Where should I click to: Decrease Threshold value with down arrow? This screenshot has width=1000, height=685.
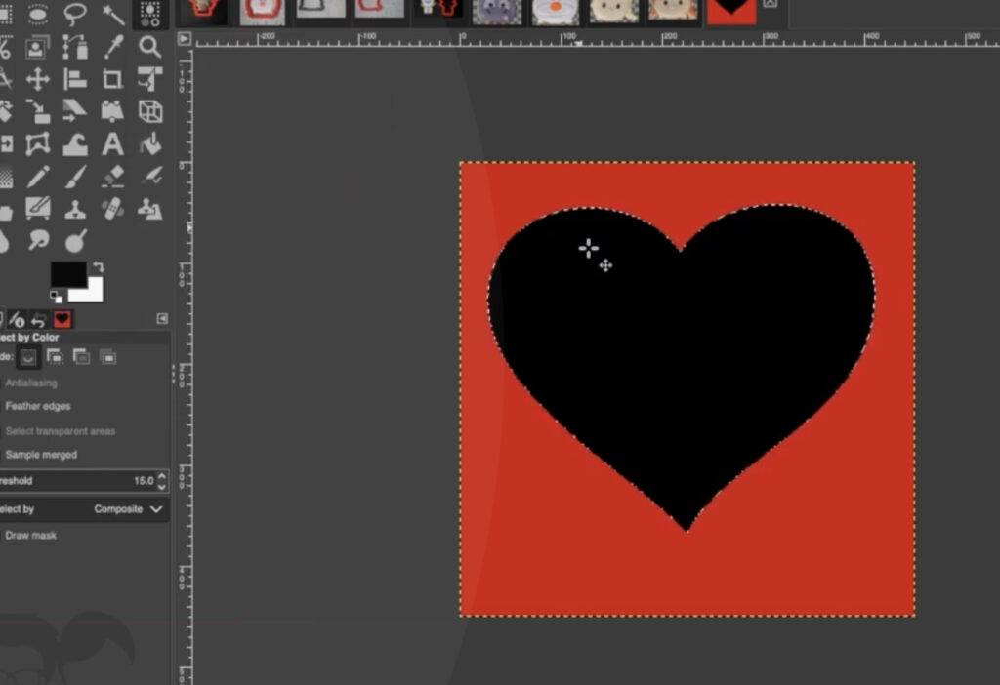162,487
